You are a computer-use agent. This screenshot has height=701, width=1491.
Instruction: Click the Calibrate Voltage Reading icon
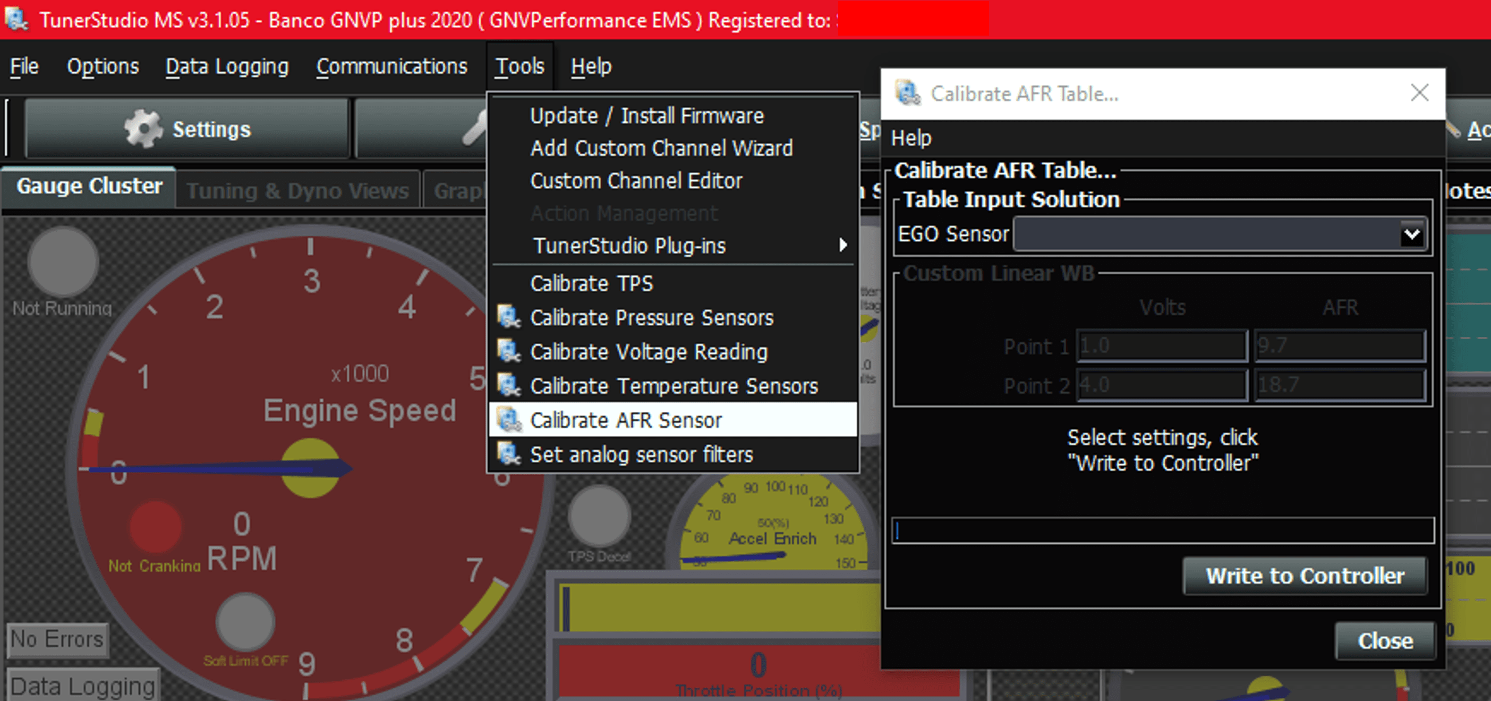509,351
